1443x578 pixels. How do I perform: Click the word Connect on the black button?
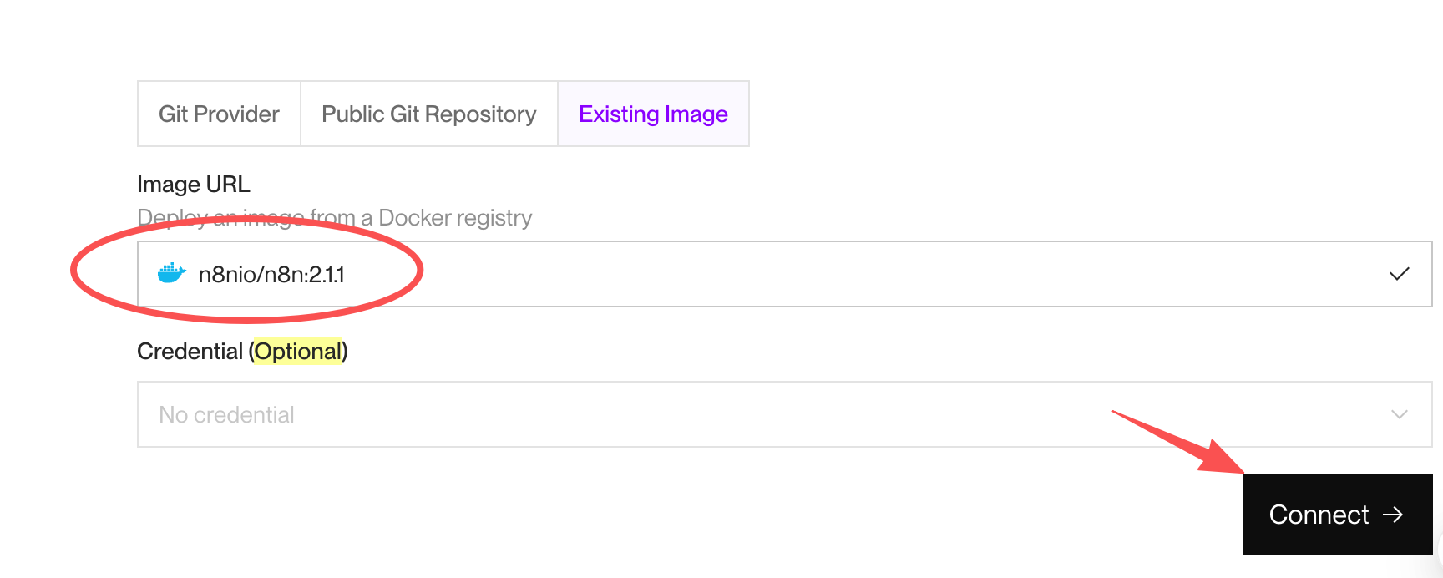(x=1319, y=515)
